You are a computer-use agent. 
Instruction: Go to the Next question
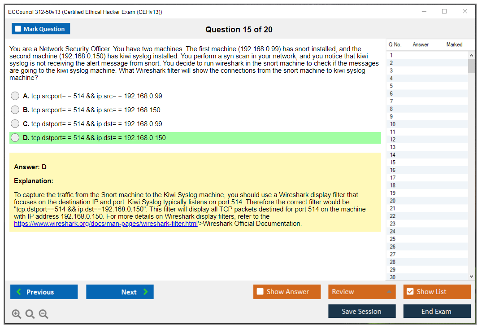pos(120,291)
